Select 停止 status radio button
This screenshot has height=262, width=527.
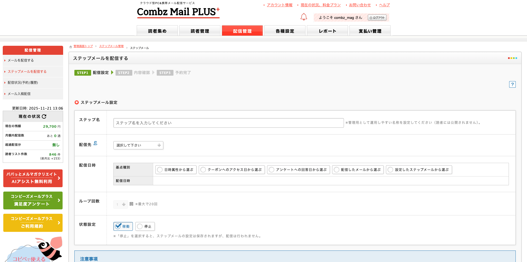[x=140, y=226]
